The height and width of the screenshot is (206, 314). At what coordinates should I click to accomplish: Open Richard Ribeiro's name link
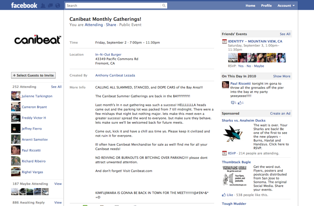(x=34, y=161)
